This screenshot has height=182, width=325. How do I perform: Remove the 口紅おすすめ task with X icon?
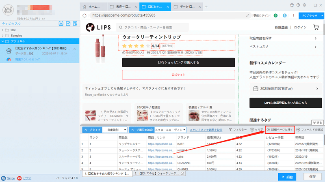pyautogui.click(x=75, y=49)
